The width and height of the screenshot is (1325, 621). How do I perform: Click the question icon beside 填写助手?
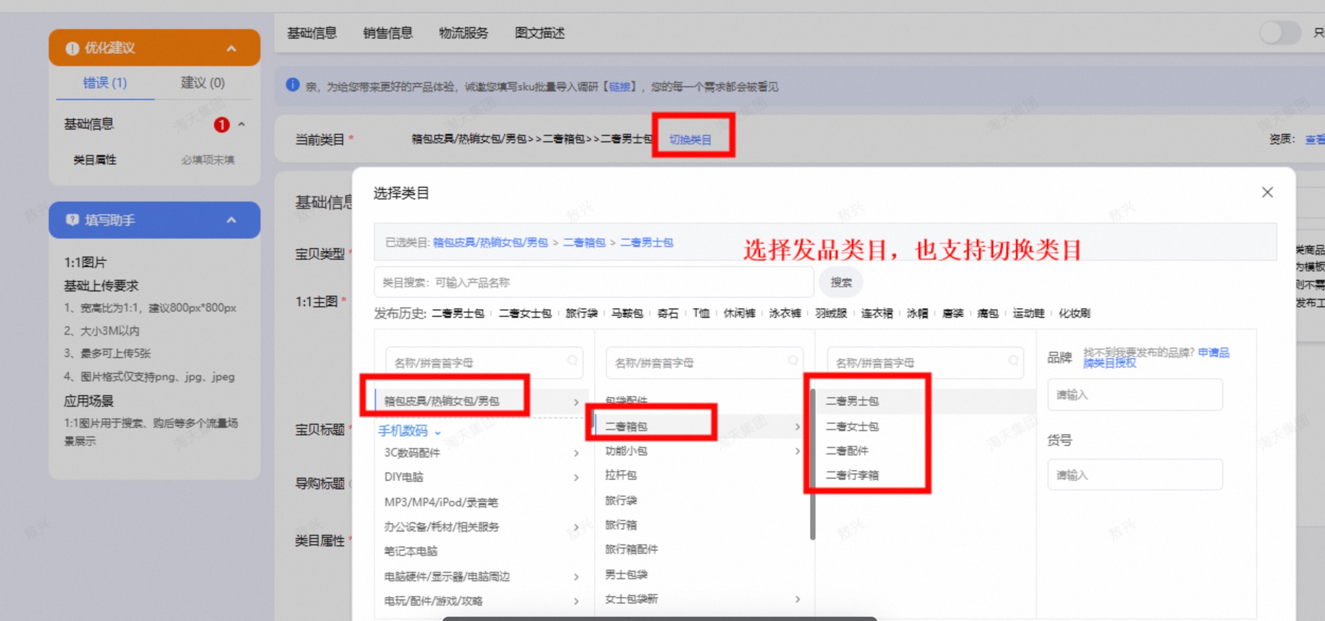72,220
